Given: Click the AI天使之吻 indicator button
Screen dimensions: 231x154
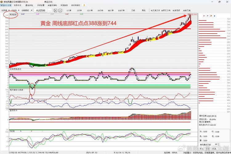Looking at the screenshot, I should pyautogui.click(x=155, y=10).
